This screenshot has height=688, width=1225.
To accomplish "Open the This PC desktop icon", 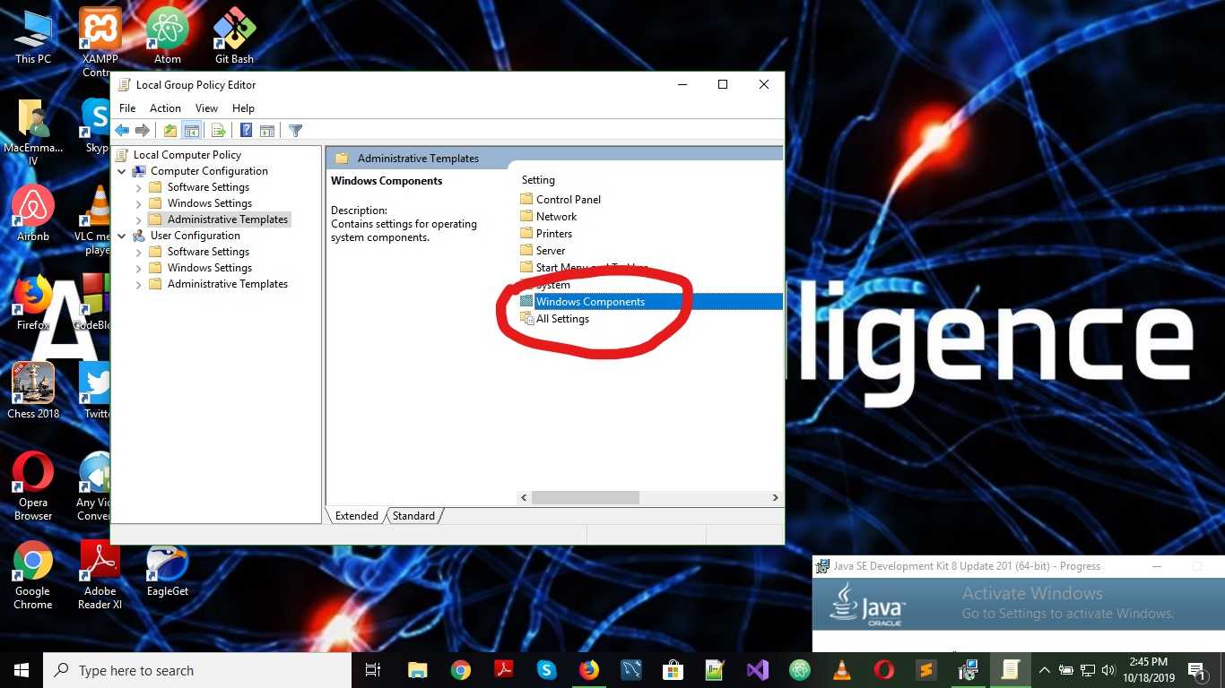I will click(33, 36).
